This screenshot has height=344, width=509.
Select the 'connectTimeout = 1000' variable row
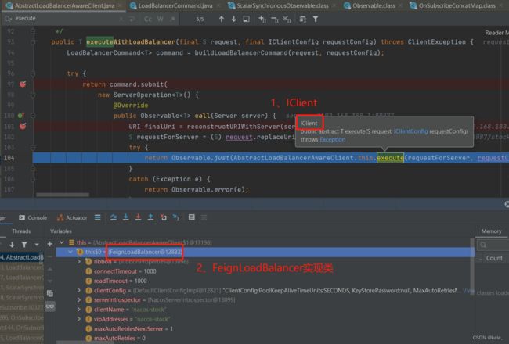point(265,271)
